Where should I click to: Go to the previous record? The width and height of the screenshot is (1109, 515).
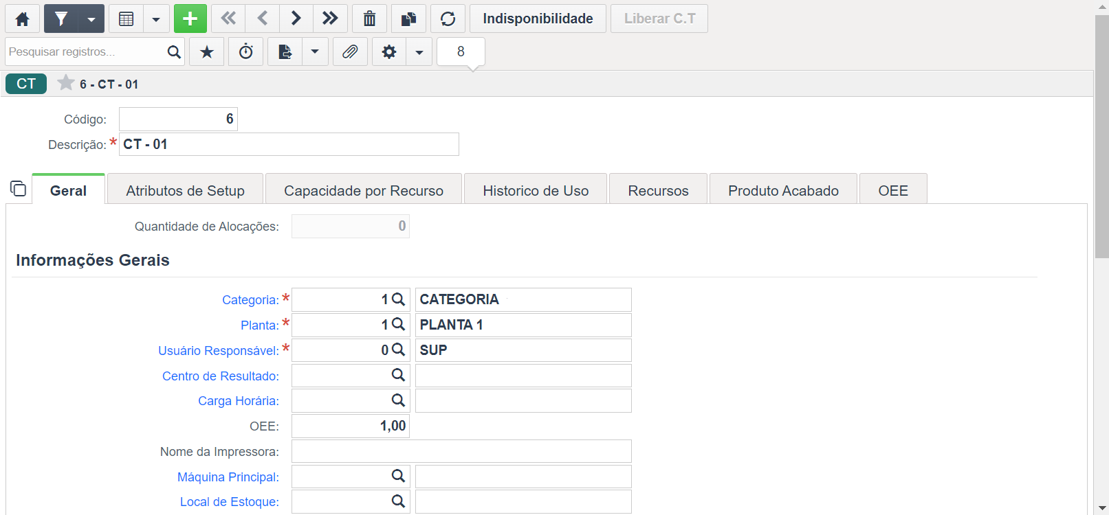263,19
